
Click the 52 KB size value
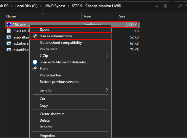(x=135, y=37)
